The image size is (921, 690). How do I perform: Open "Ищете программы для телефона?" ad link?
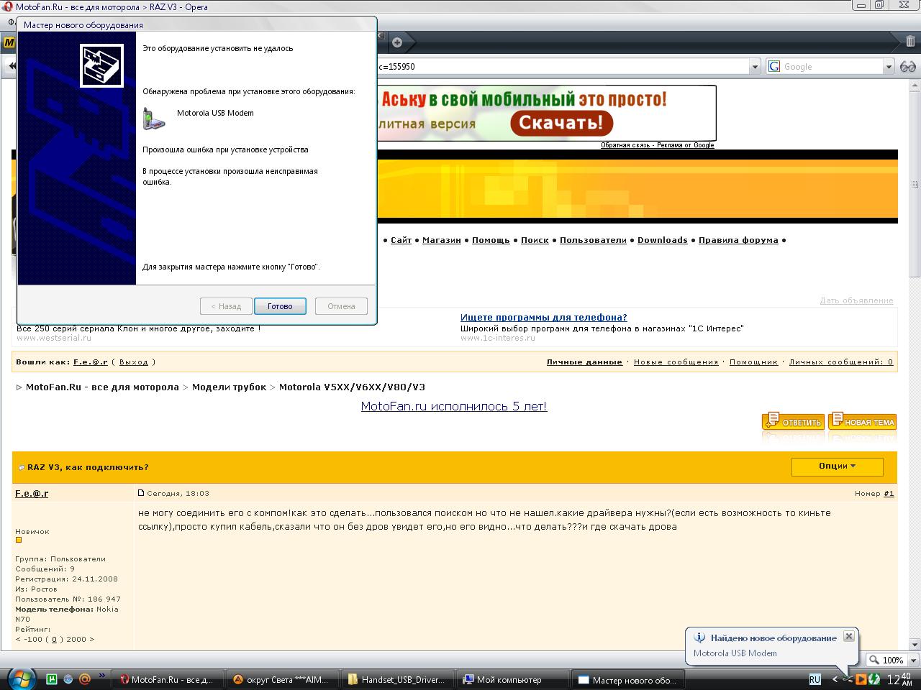(x=544, y=317)
